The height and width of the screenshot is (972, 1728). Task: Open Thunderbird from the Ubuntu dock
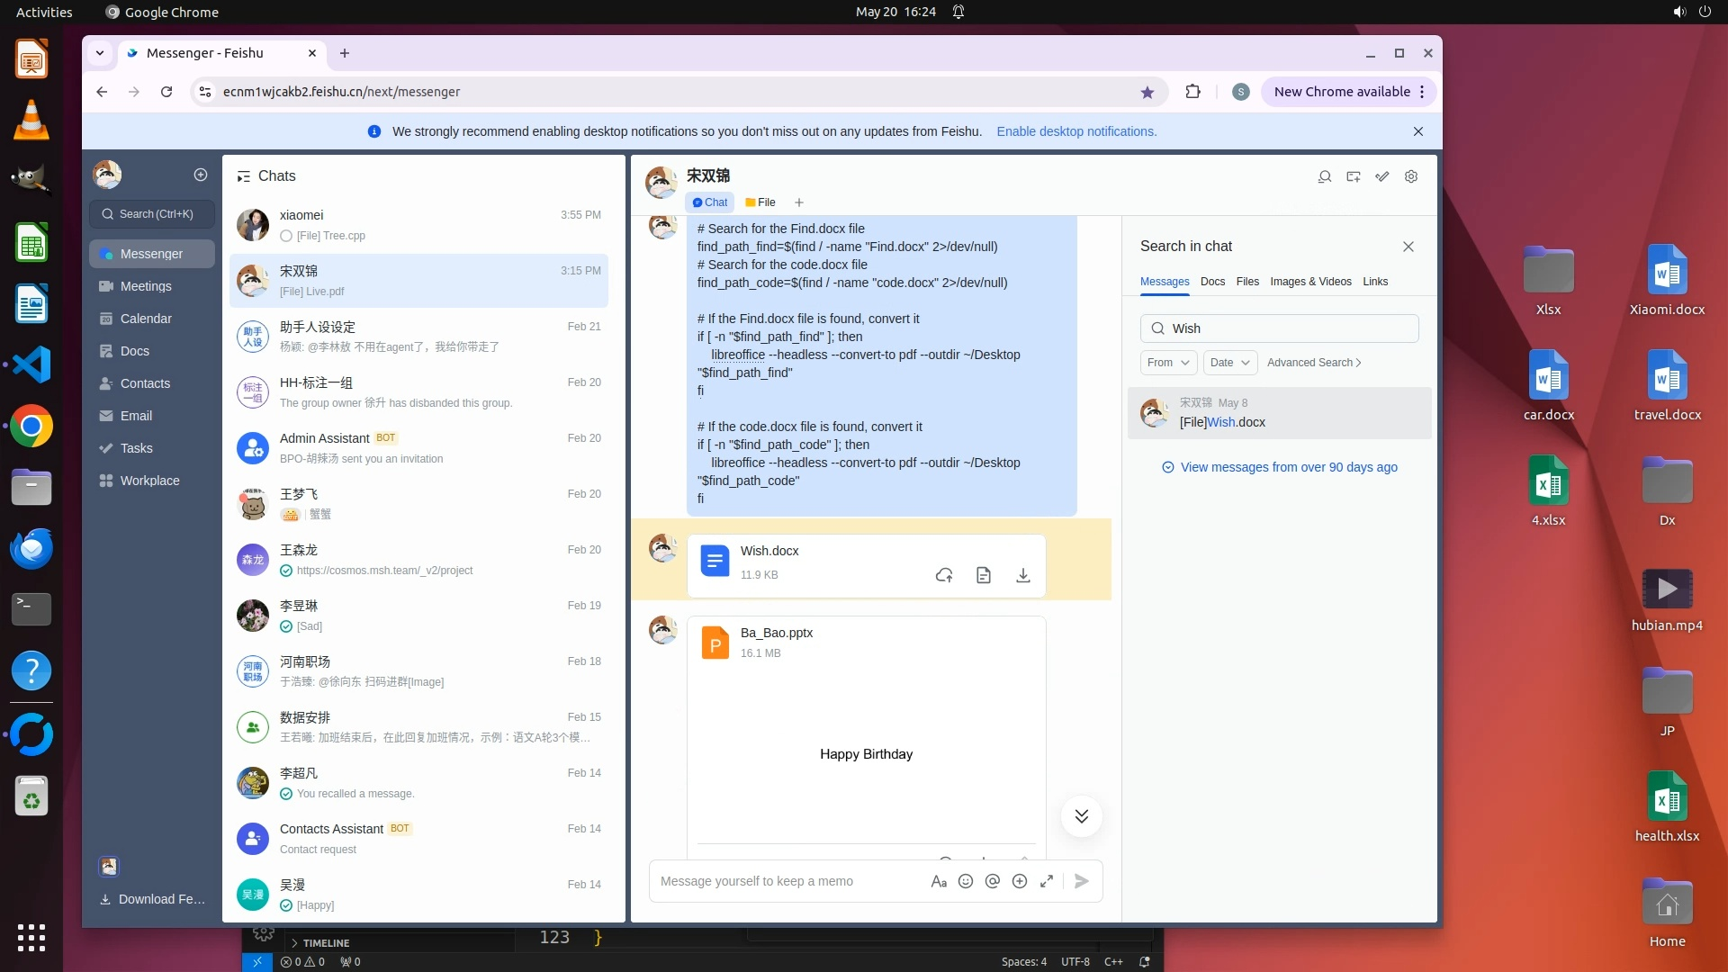click(31, 548)
